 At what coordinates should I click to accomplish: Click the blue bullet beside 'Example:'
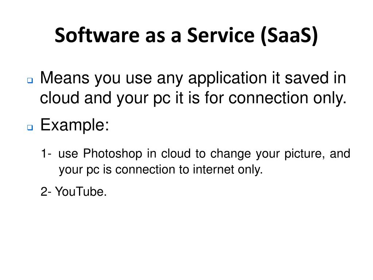(30, 128)
